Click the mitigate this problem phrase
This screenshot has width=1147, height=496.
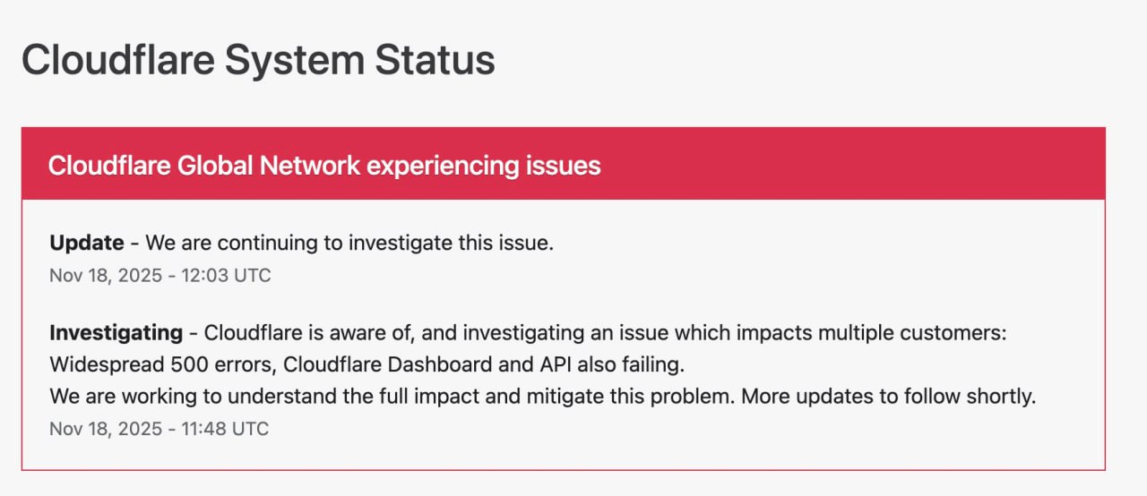[x=643, y=397]
